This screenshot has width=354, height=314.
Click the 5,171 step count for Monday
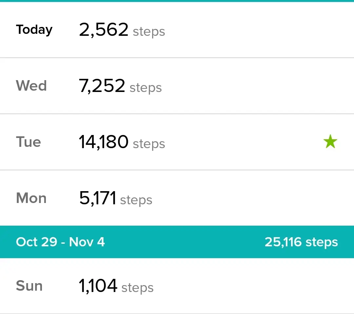point(98,198)
